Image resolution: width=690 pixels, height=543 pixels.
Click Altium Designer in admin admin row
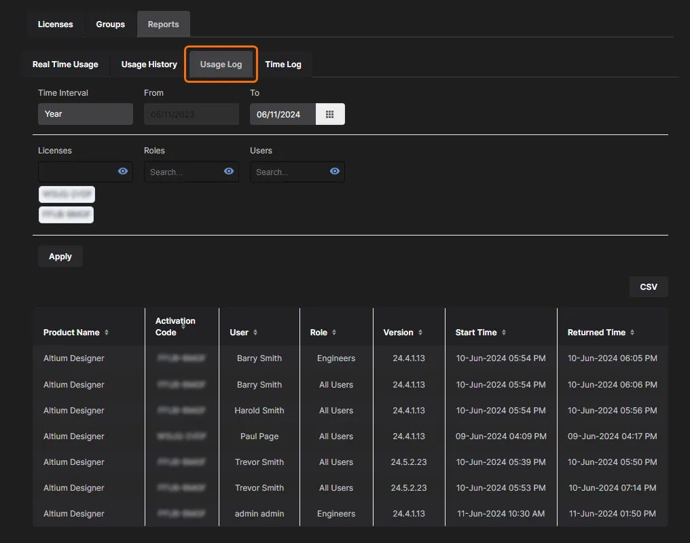[x=74, y=514]
